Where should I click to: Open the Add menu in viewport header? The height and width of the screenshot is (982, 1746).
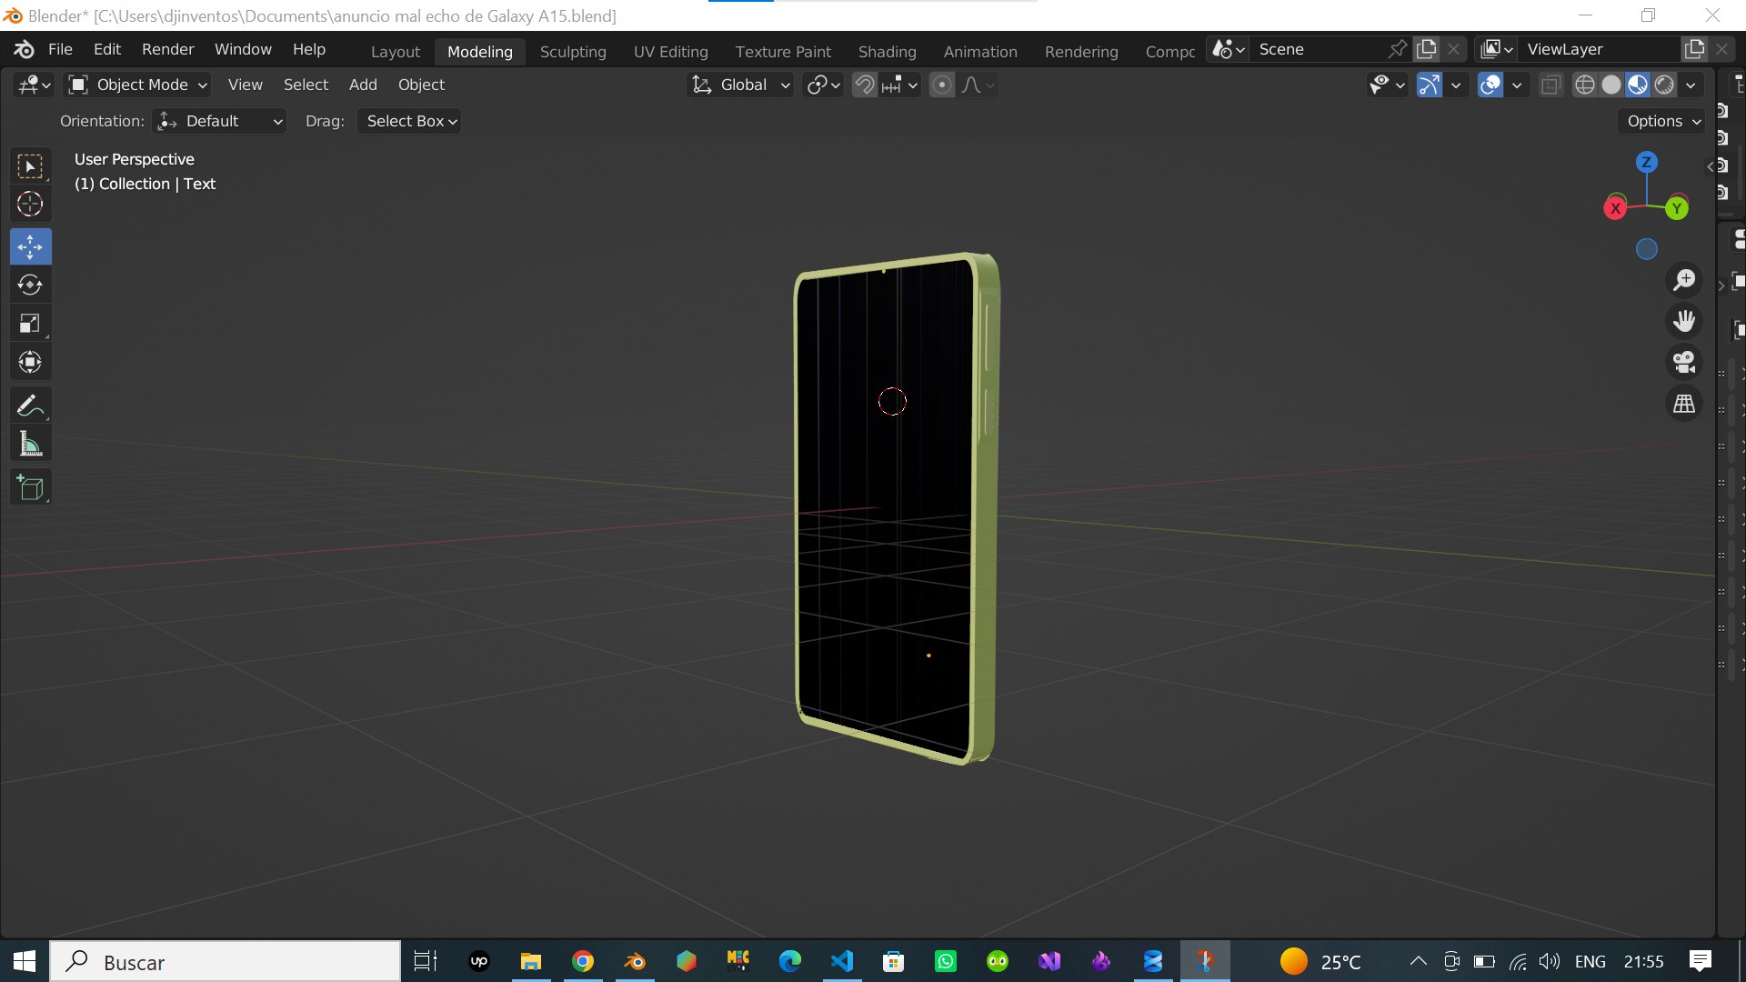click(363, 85)
